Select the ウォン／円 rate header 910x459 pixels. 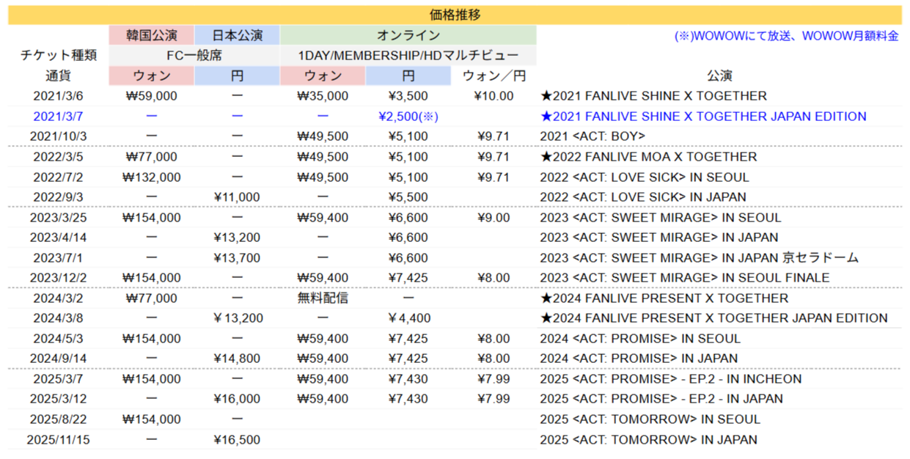[x=494, y=76]
